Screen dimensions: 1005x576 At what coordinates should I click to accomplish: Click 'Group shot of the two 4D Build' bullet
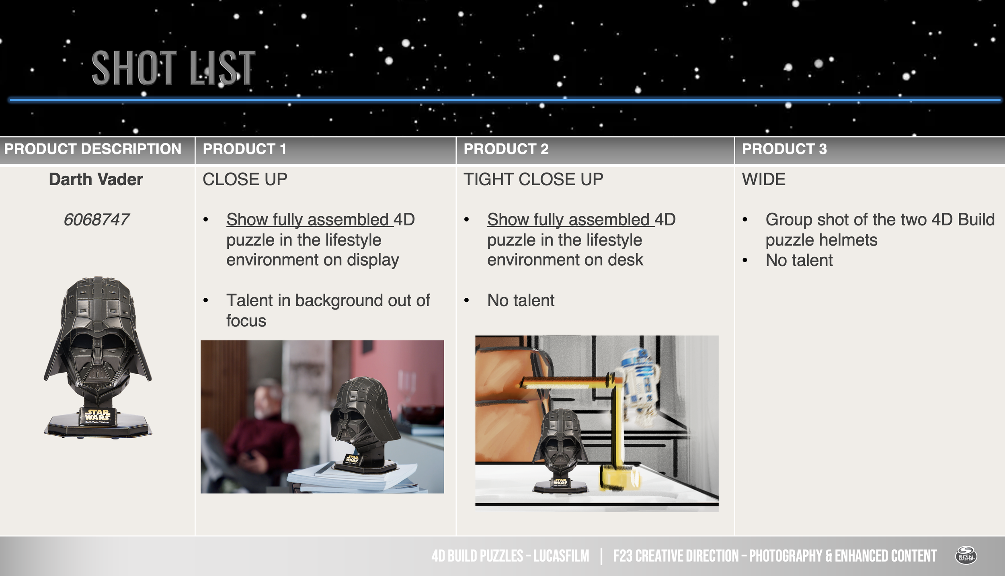point(880,220)
